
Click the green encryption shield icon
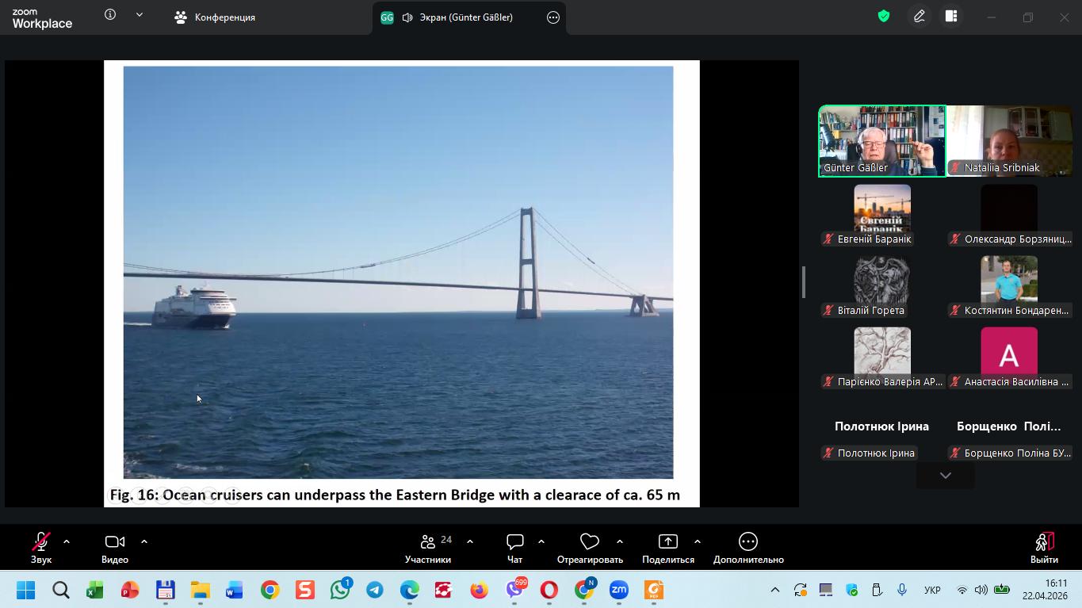pos(884,17)
